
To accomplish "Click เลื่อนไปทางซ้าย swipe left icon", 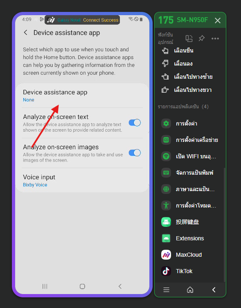I will pos(165,77).
